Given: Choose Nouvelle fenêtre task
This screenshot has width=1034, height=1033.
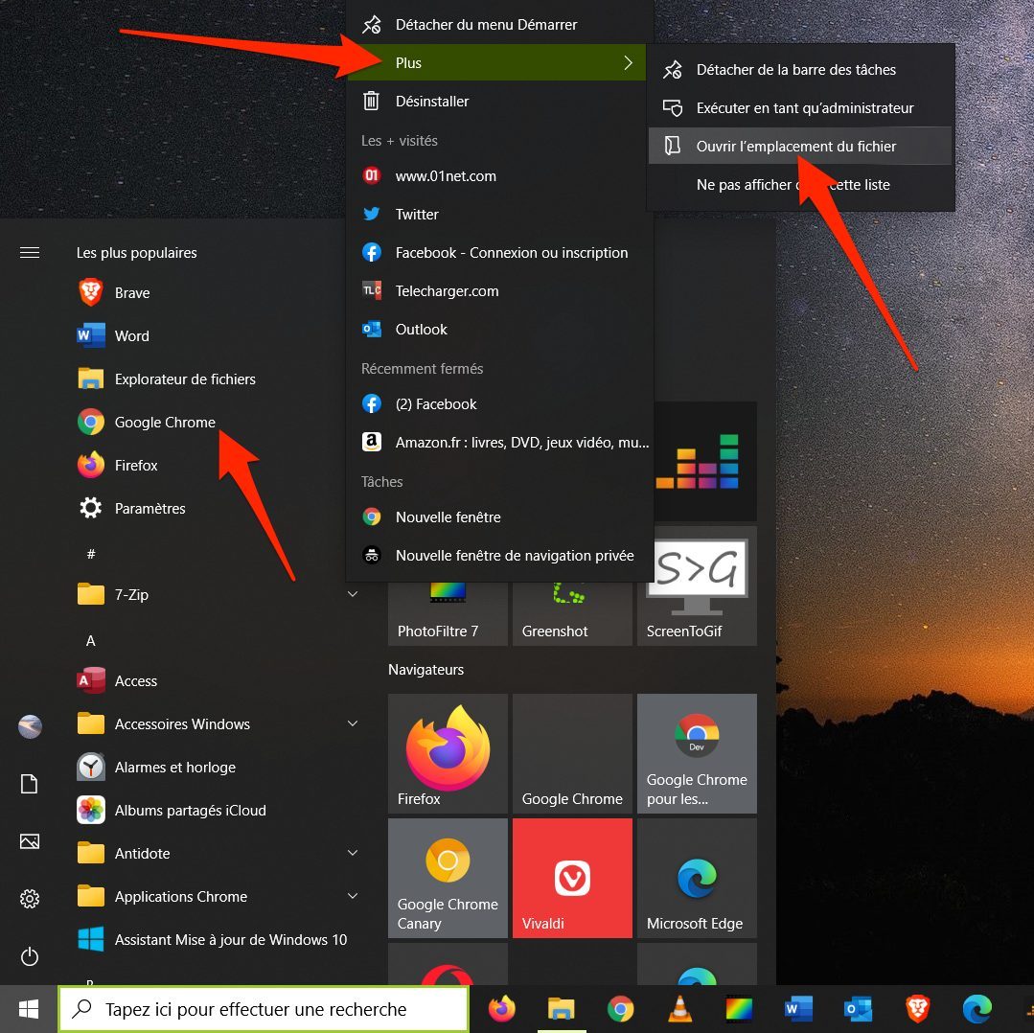Looking at the screenshot, I should coord(500,516).
